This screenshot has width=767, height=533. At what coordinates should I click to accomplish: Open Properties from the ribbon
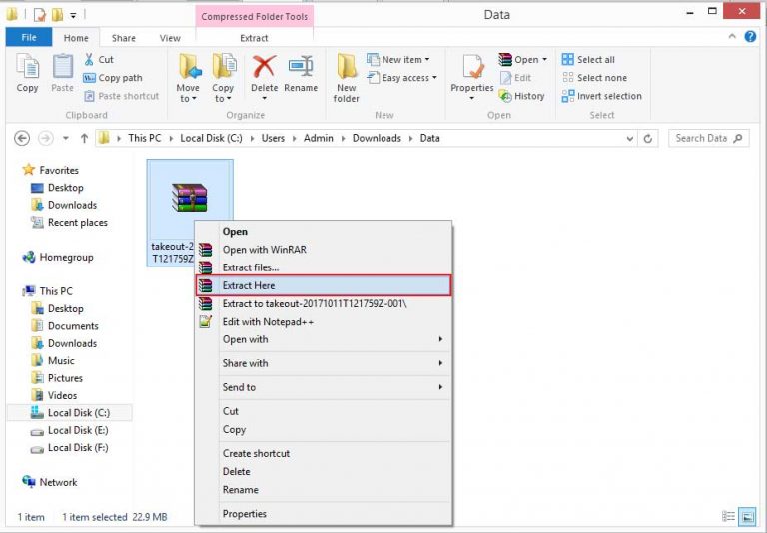pos(472,76)
